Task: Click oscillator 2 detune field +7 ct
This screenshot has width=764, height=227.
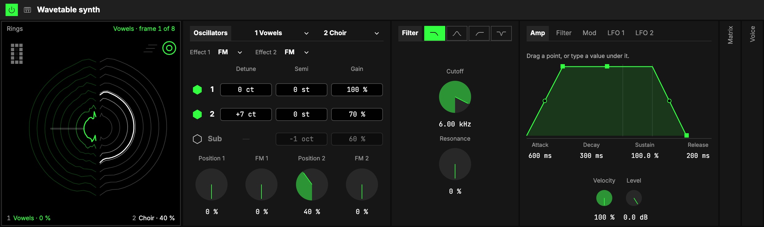Action: 246,114
